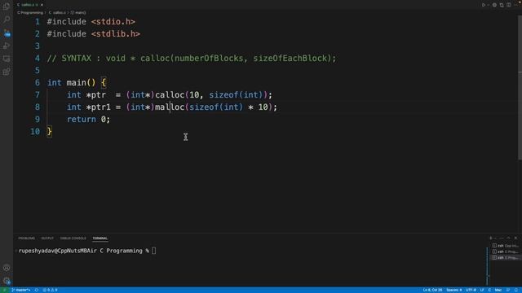Click the editor vertical scrollbar
Viewport: 522px width, 293px height.
(x=520, y=88)
